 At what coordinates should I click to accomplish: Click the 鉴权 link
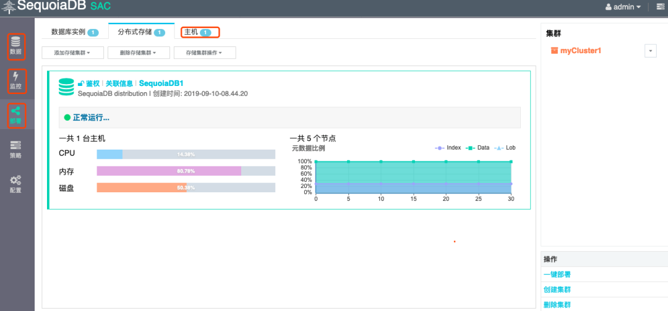(x=93, y=83)
